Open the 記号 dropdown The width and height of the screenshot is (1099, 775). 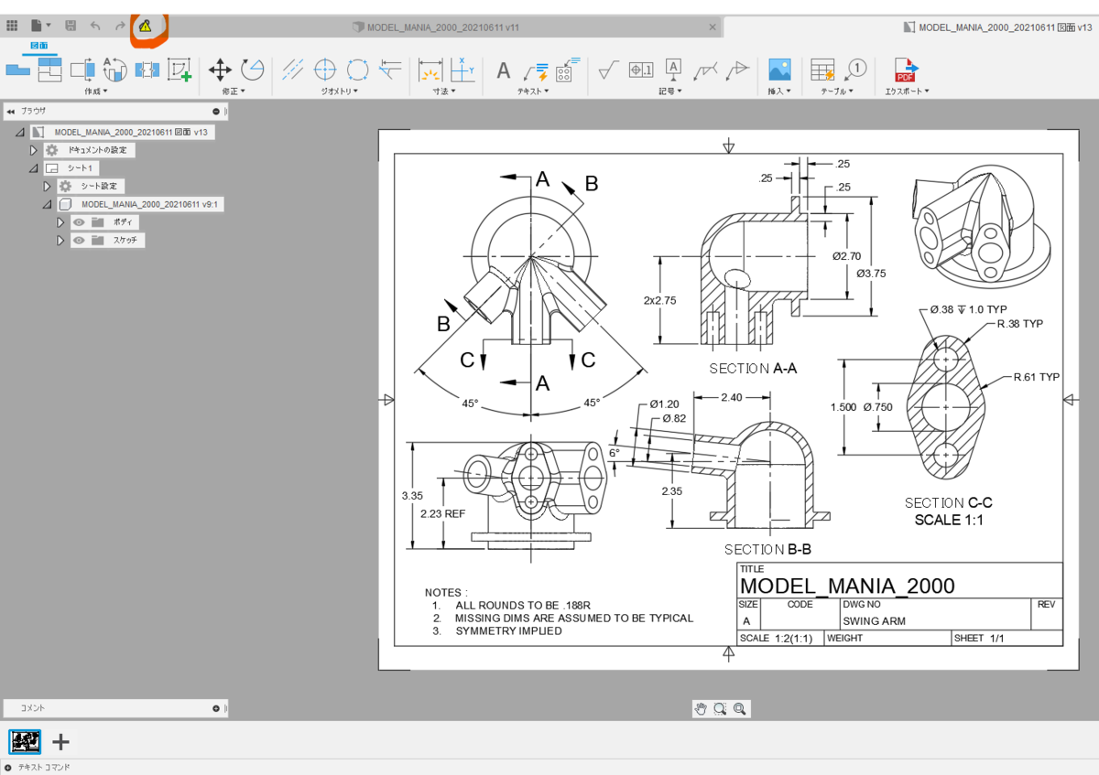[x=670, y=91]
